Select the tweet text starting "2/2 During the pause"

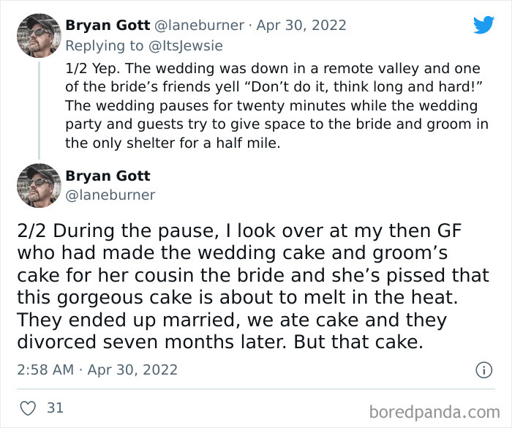(252, 288)
